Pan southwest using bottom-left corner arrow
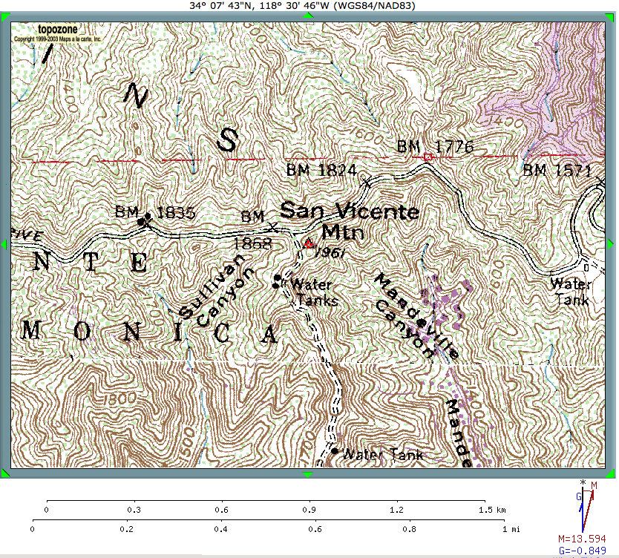The width and height of the screenshot is (619, 558). click(6, 473)
